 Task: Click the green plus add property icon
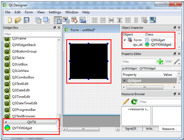[x=160, y=61]
